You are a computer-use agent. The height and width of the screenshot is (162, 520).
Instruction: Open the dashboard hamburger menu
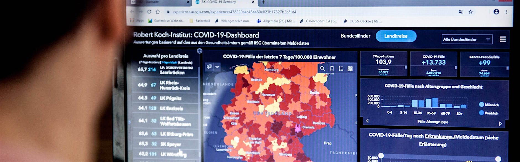pos(503,39)
